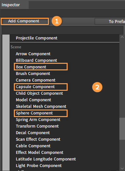The width and height of the screenshot is (125, 171).
Task: Click the scrollbar up arrow
Action: click(x=122, y=37)
